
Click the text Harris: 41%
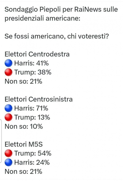pos(31,63)
